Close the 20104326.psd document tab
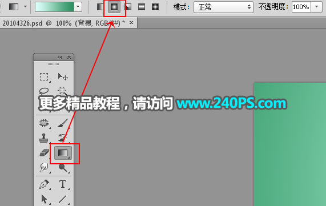326x206 pixels. [131, 22]
